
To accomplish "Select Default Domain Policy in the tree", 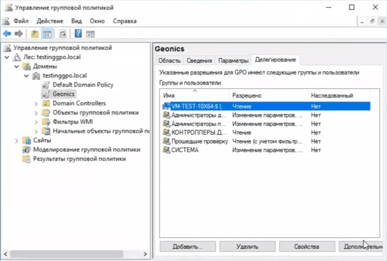I will pyautogui.click(x=83, y=85).
